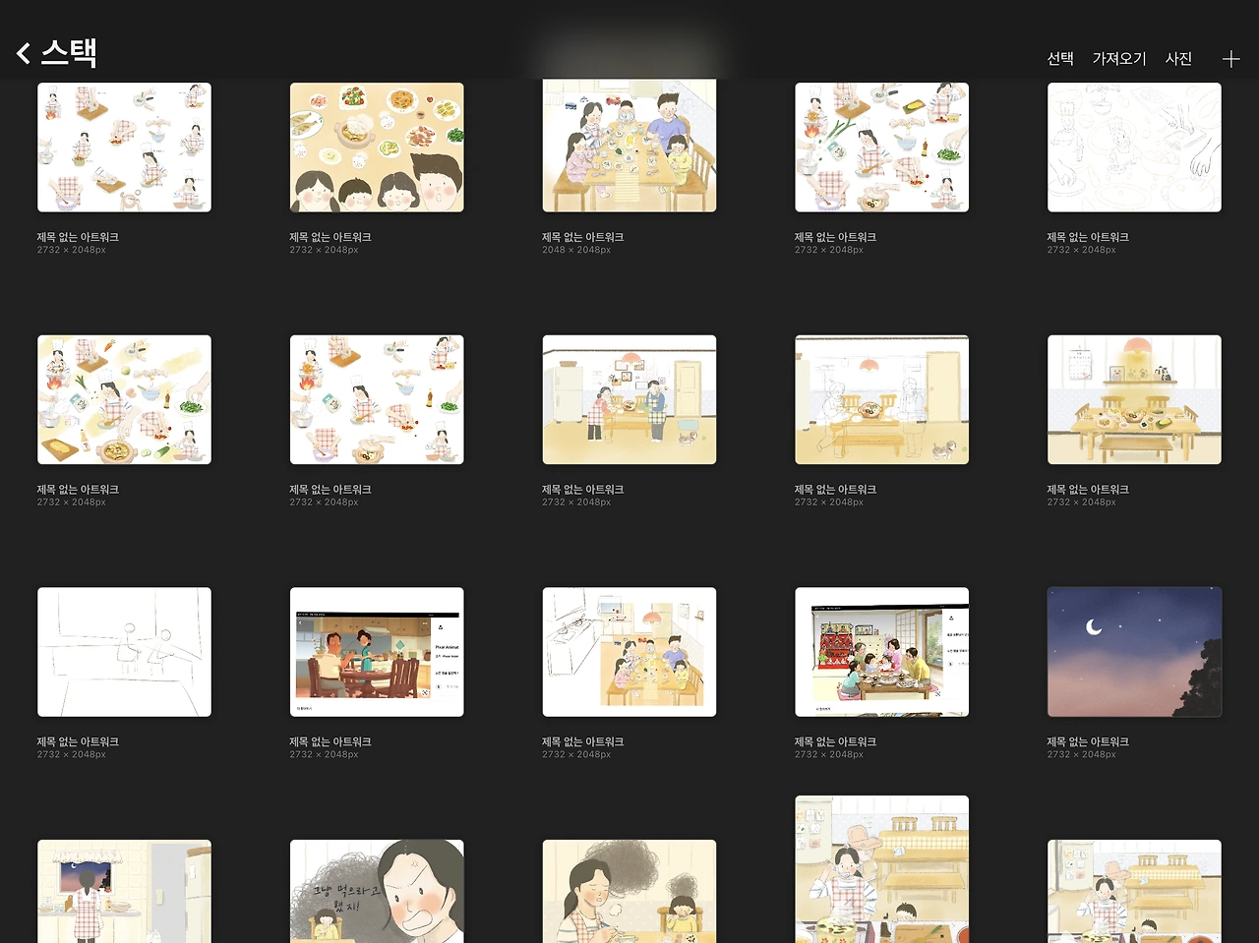
Task: Open the cooking pattern with carrot and yellow strokes
Action: click(x=124, y=399)
